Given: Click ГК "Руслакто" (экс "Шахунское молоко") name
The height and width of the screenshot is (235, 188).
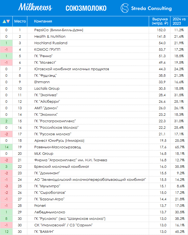Looking at the screenshot, I should [70, 219].
